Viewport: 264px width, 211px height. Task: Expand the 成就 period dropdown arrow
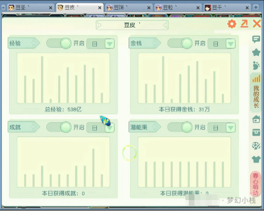pyautogui.click(x=110, y=128)
